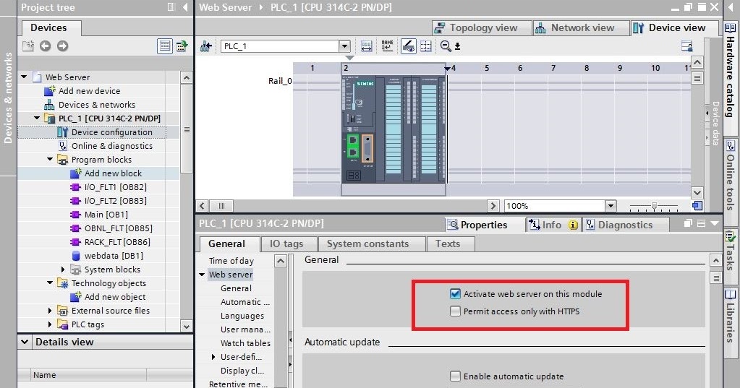
Task: Collapse Technology objects folder
Action: click(x=50, y=283)
